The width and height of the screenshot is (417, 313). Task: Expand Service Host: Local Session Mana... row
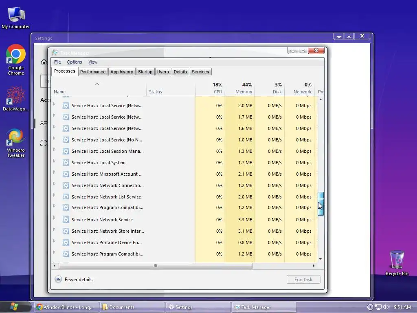[54, 150]
